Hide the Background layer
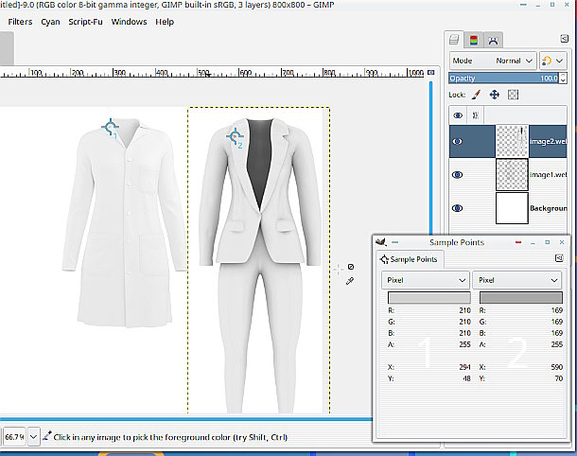The width and height of the screenshot is (577, 456). pos(459,208)
